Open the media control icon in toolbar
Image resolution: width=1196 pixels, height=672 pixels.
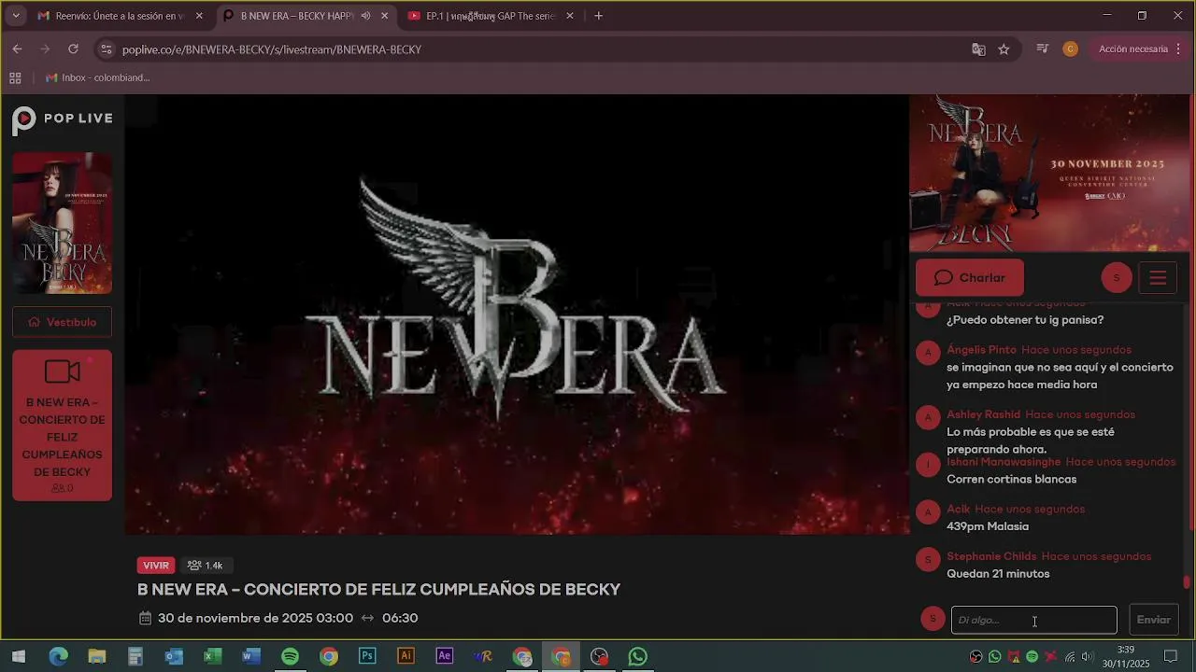pos(1042,49)
